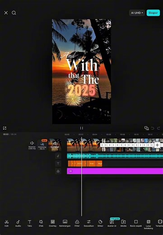
Task: Open the Template tool at toolbar edge
Action: 159,223
